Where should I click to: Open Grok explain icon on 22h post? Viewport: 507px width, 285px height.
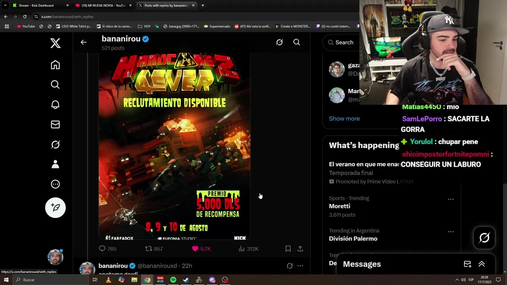tap(290, 266)
